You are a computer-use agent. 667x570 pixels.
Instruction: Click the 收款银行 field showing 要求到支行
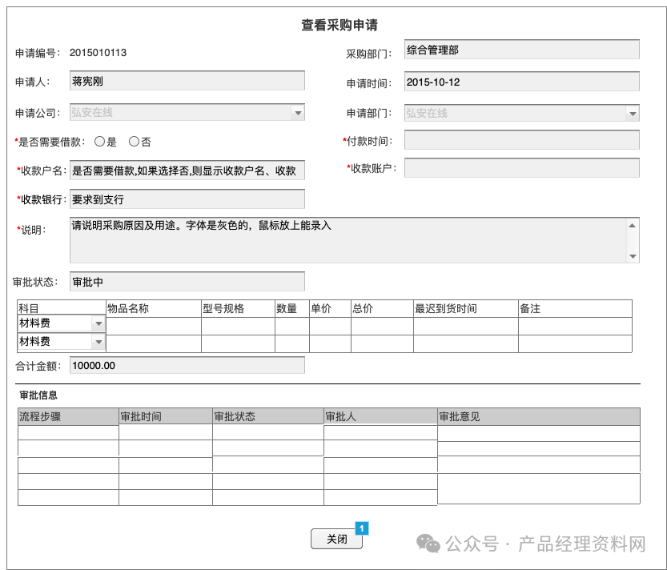(187, 199)
